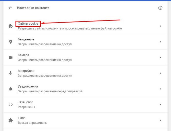171x131 pixels.
Task: Open the Геоданные settings
Action: (x=86, y=42)
